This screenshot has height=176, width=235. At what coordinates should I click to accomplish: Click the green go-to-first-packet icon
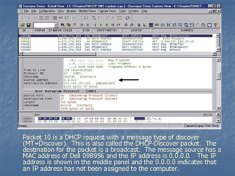(x=82, y=25)
